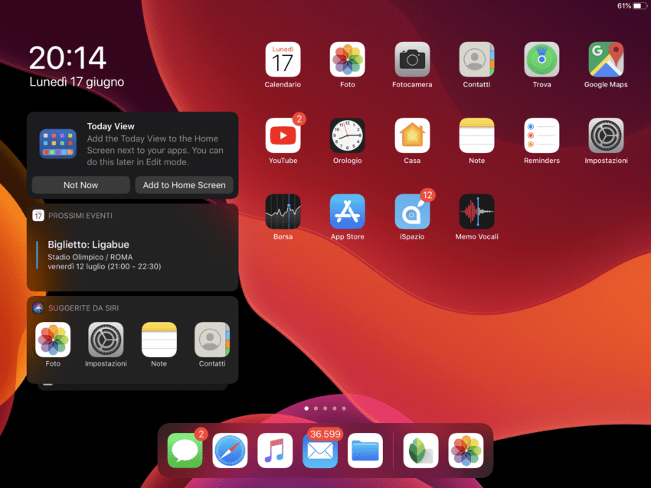
Task: Tap Add to Home Screen button
Action: 185,185
